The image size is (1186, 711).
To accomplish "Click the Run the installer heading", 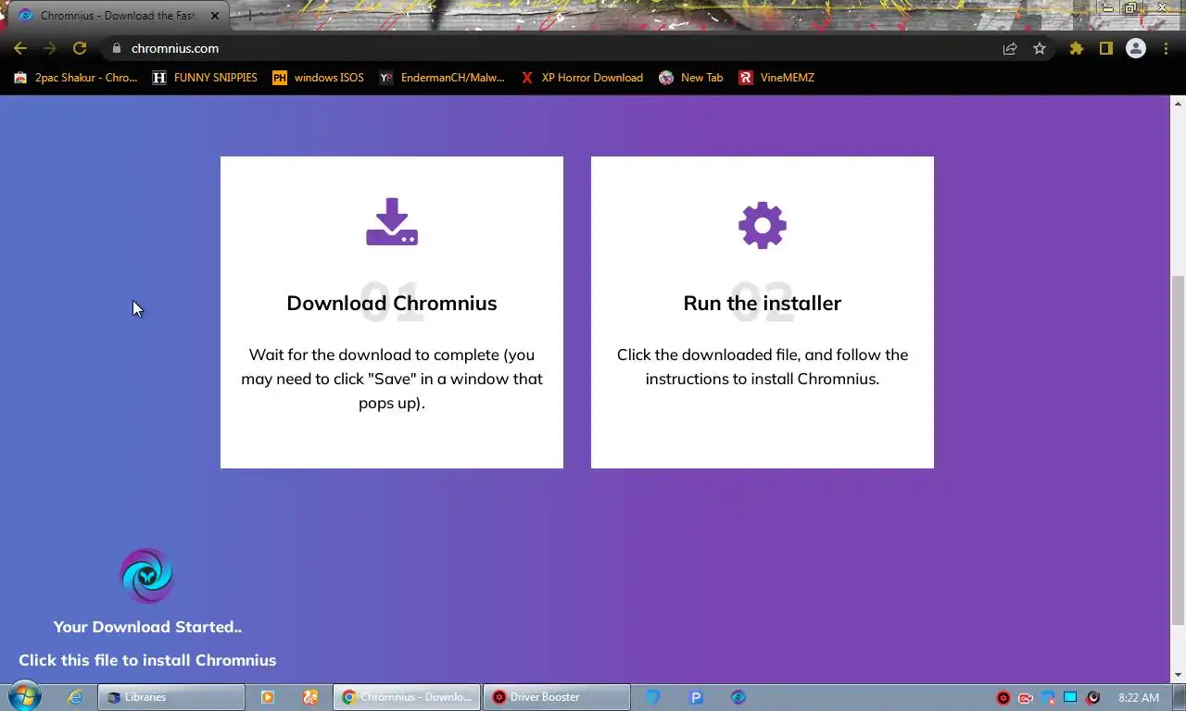I will click(763, 303).
